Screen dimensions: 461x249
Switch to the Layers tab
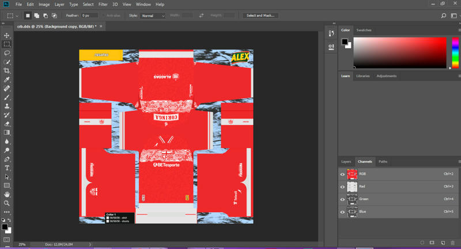[x=346, y=162]
